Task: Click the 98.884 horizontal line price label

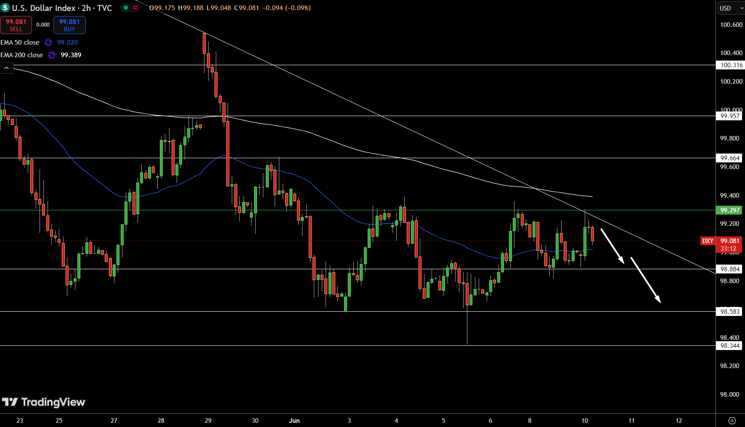Action: (730, 269)
